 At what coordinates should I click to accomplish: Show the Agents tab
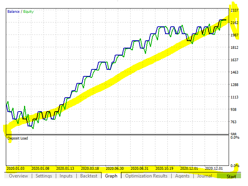(x=182, y=176)
